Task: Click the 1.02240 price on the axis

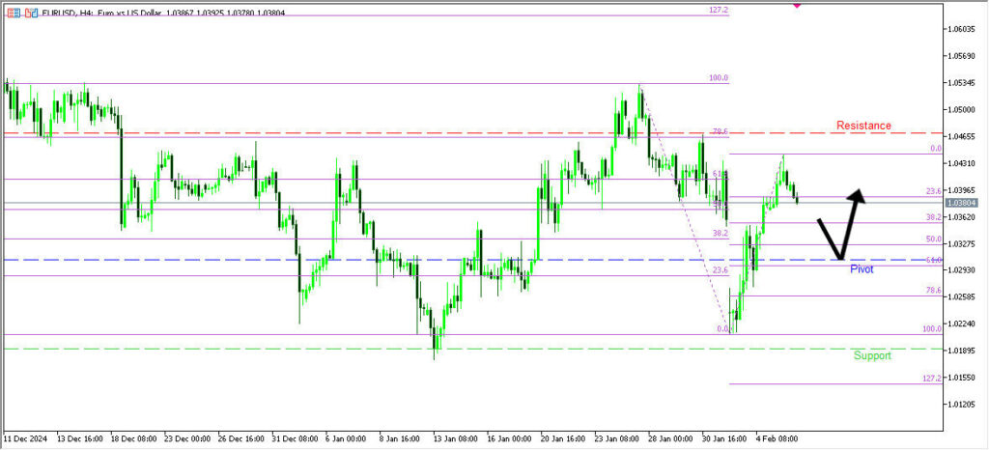Action: click(964, 323)
